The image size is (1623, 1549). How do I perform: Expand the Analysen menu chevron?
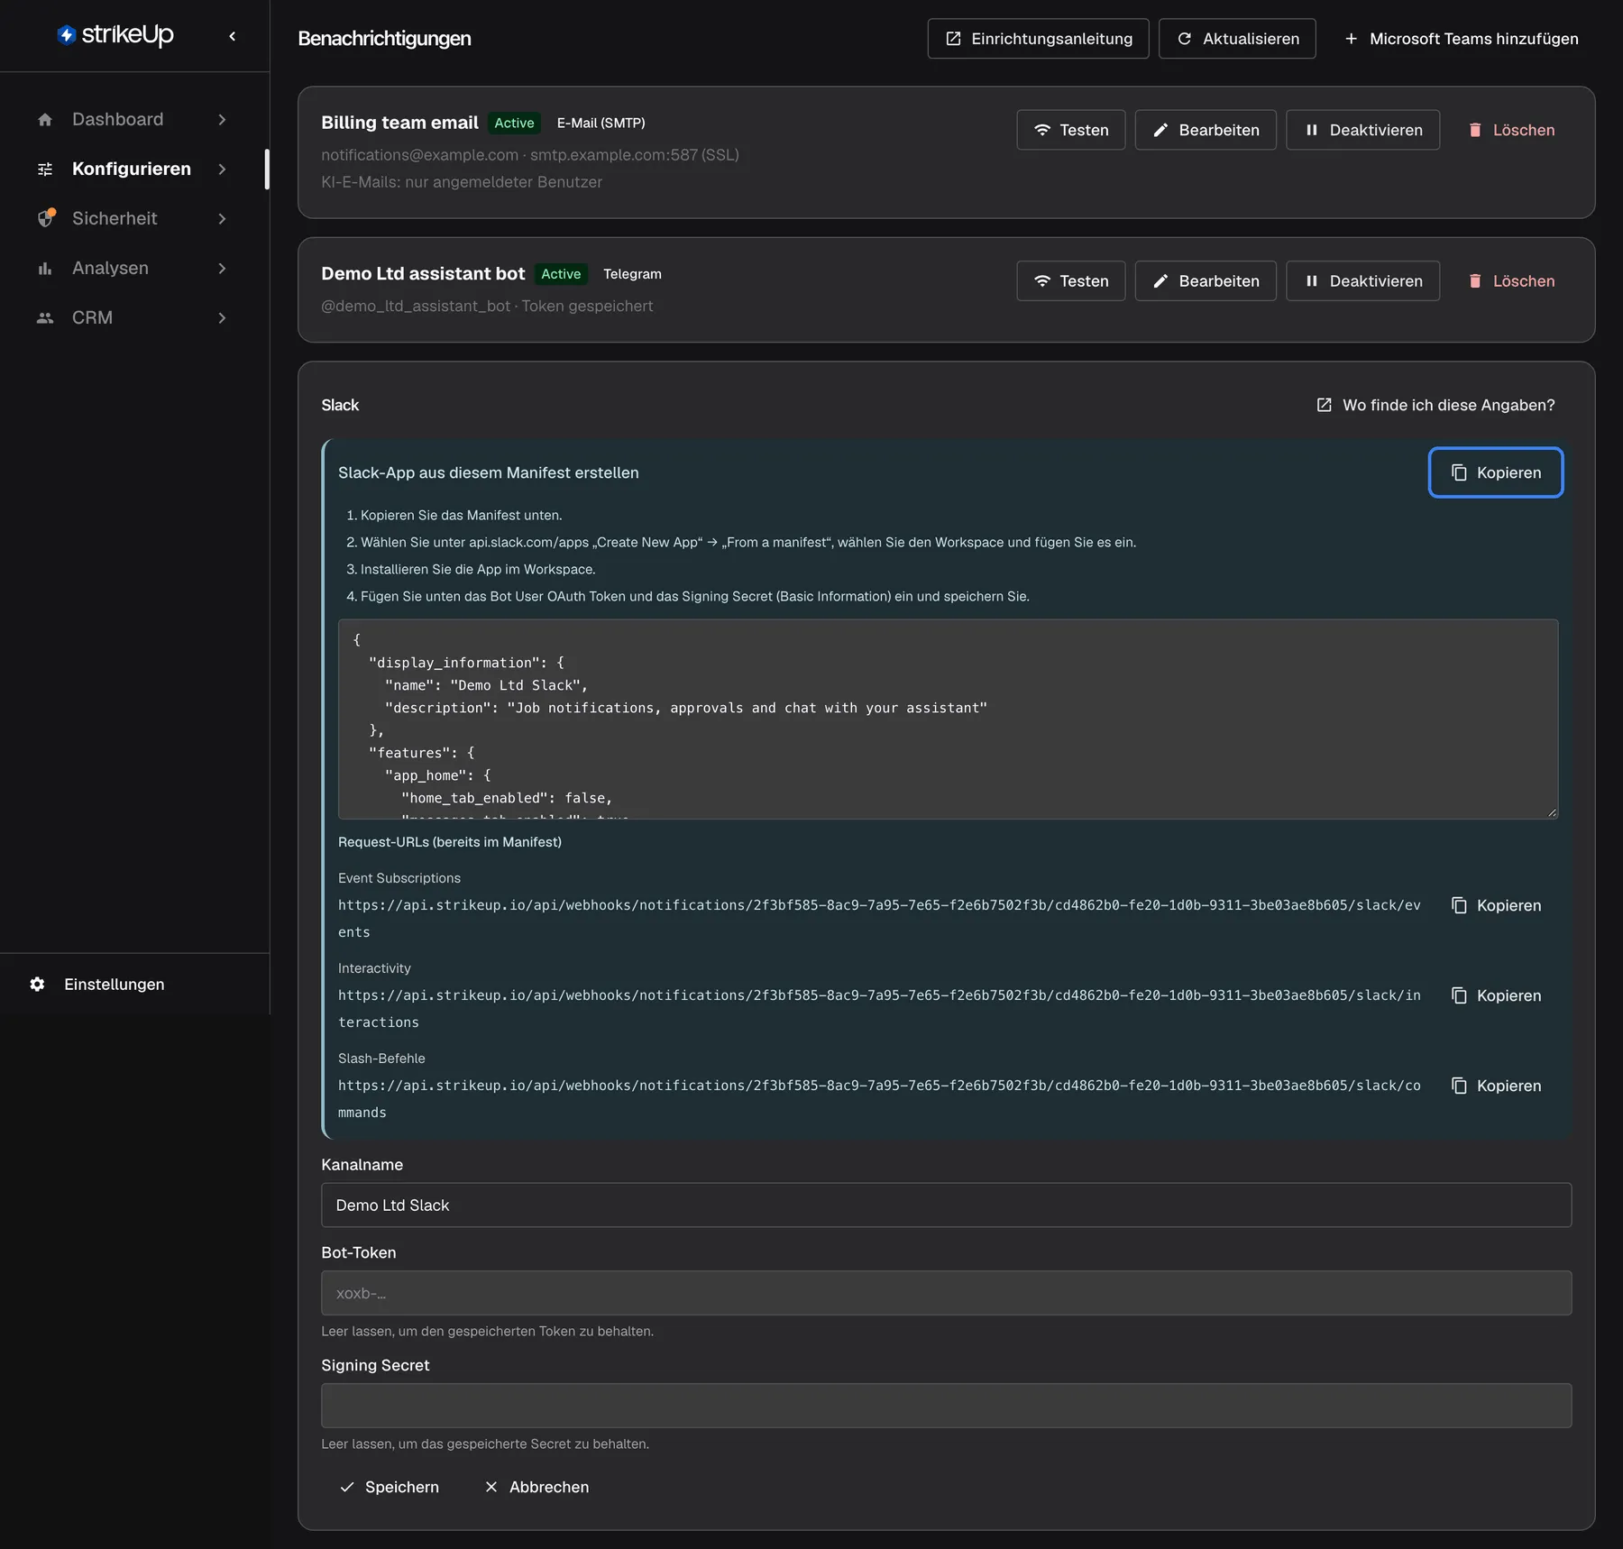(x=222, y=269)
